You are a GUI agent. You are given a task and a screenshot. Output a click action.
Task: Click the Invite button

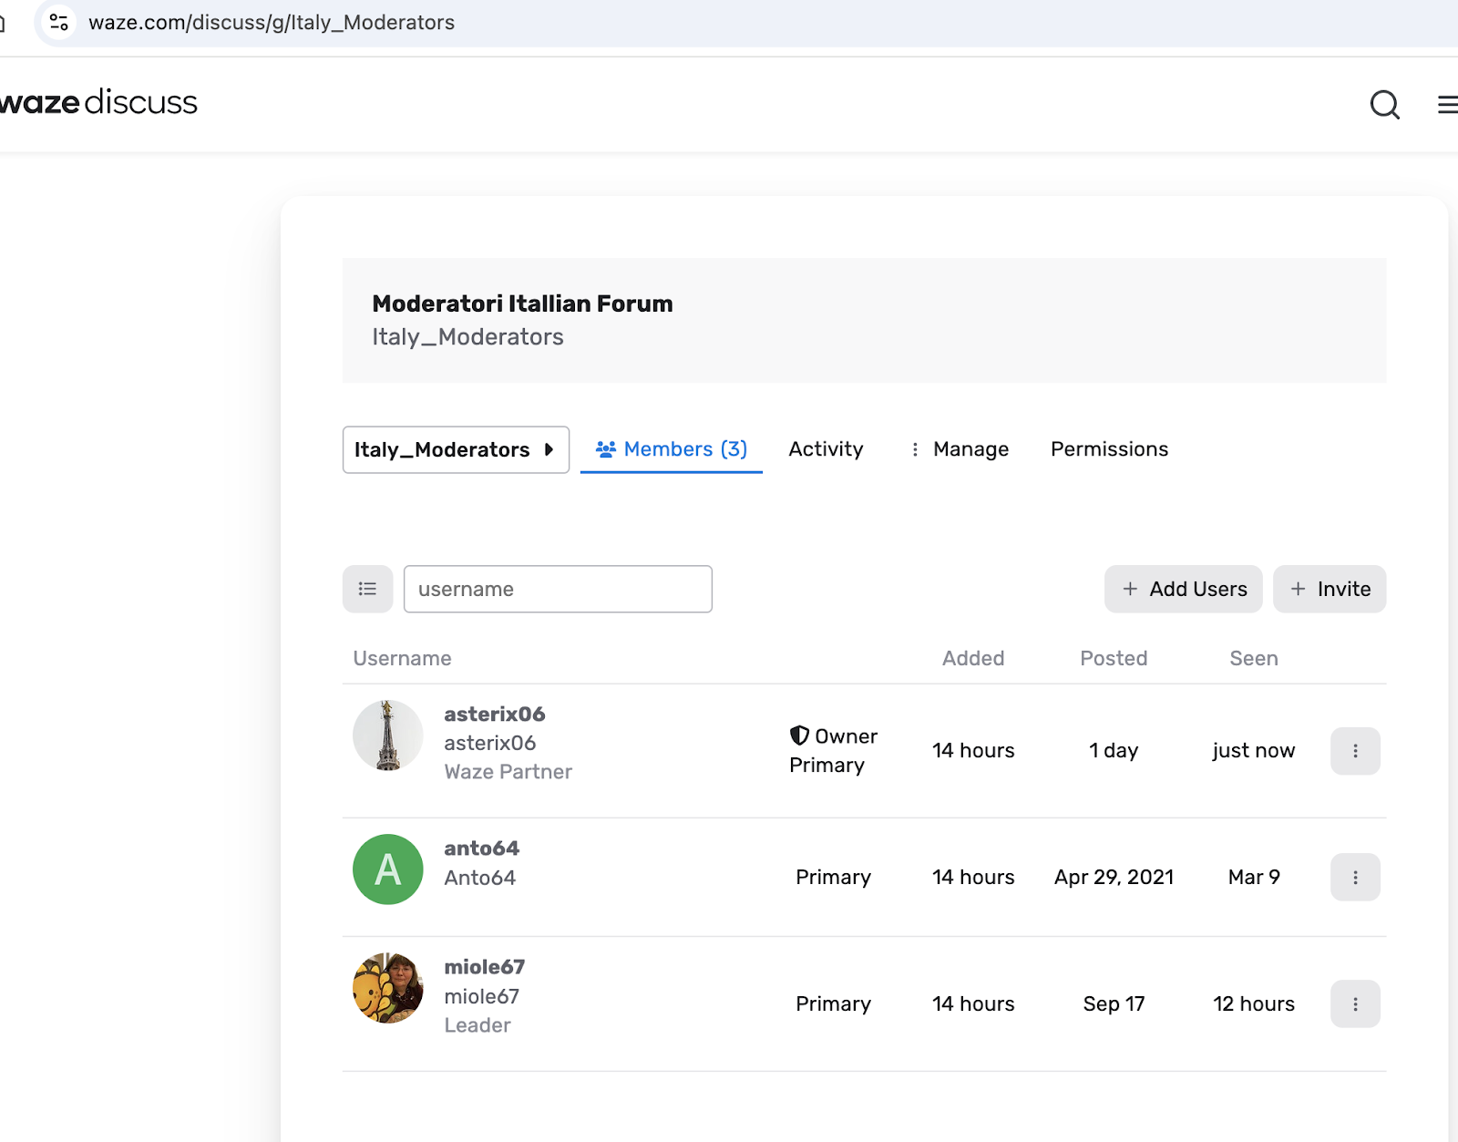click(x=1330, y=589)
